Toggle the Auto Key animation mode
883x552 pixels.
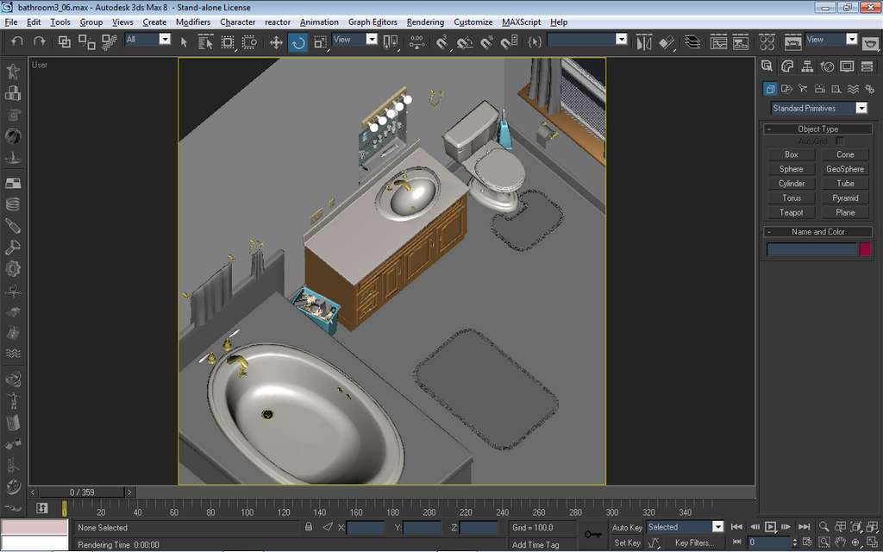tap(627, 527)
